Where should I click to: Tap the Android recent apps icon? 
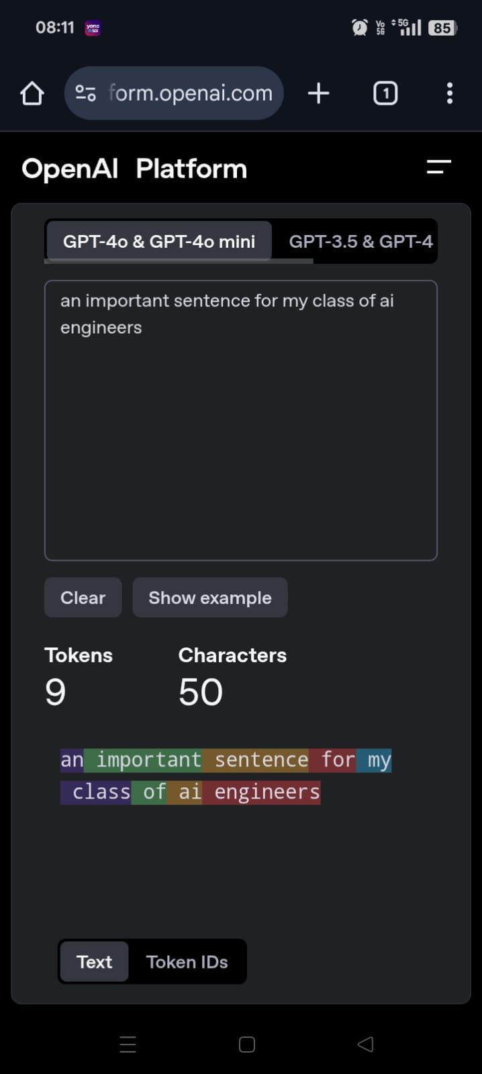[128, 1044]
